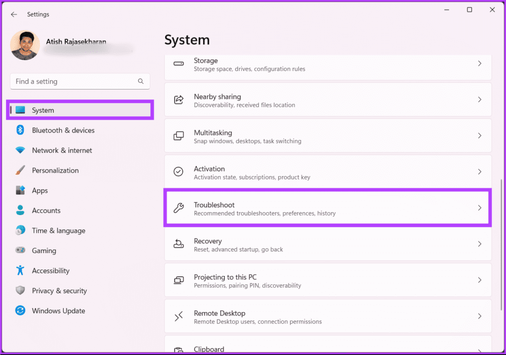Click the Windows Update sync icon

[x=20, y=311]
